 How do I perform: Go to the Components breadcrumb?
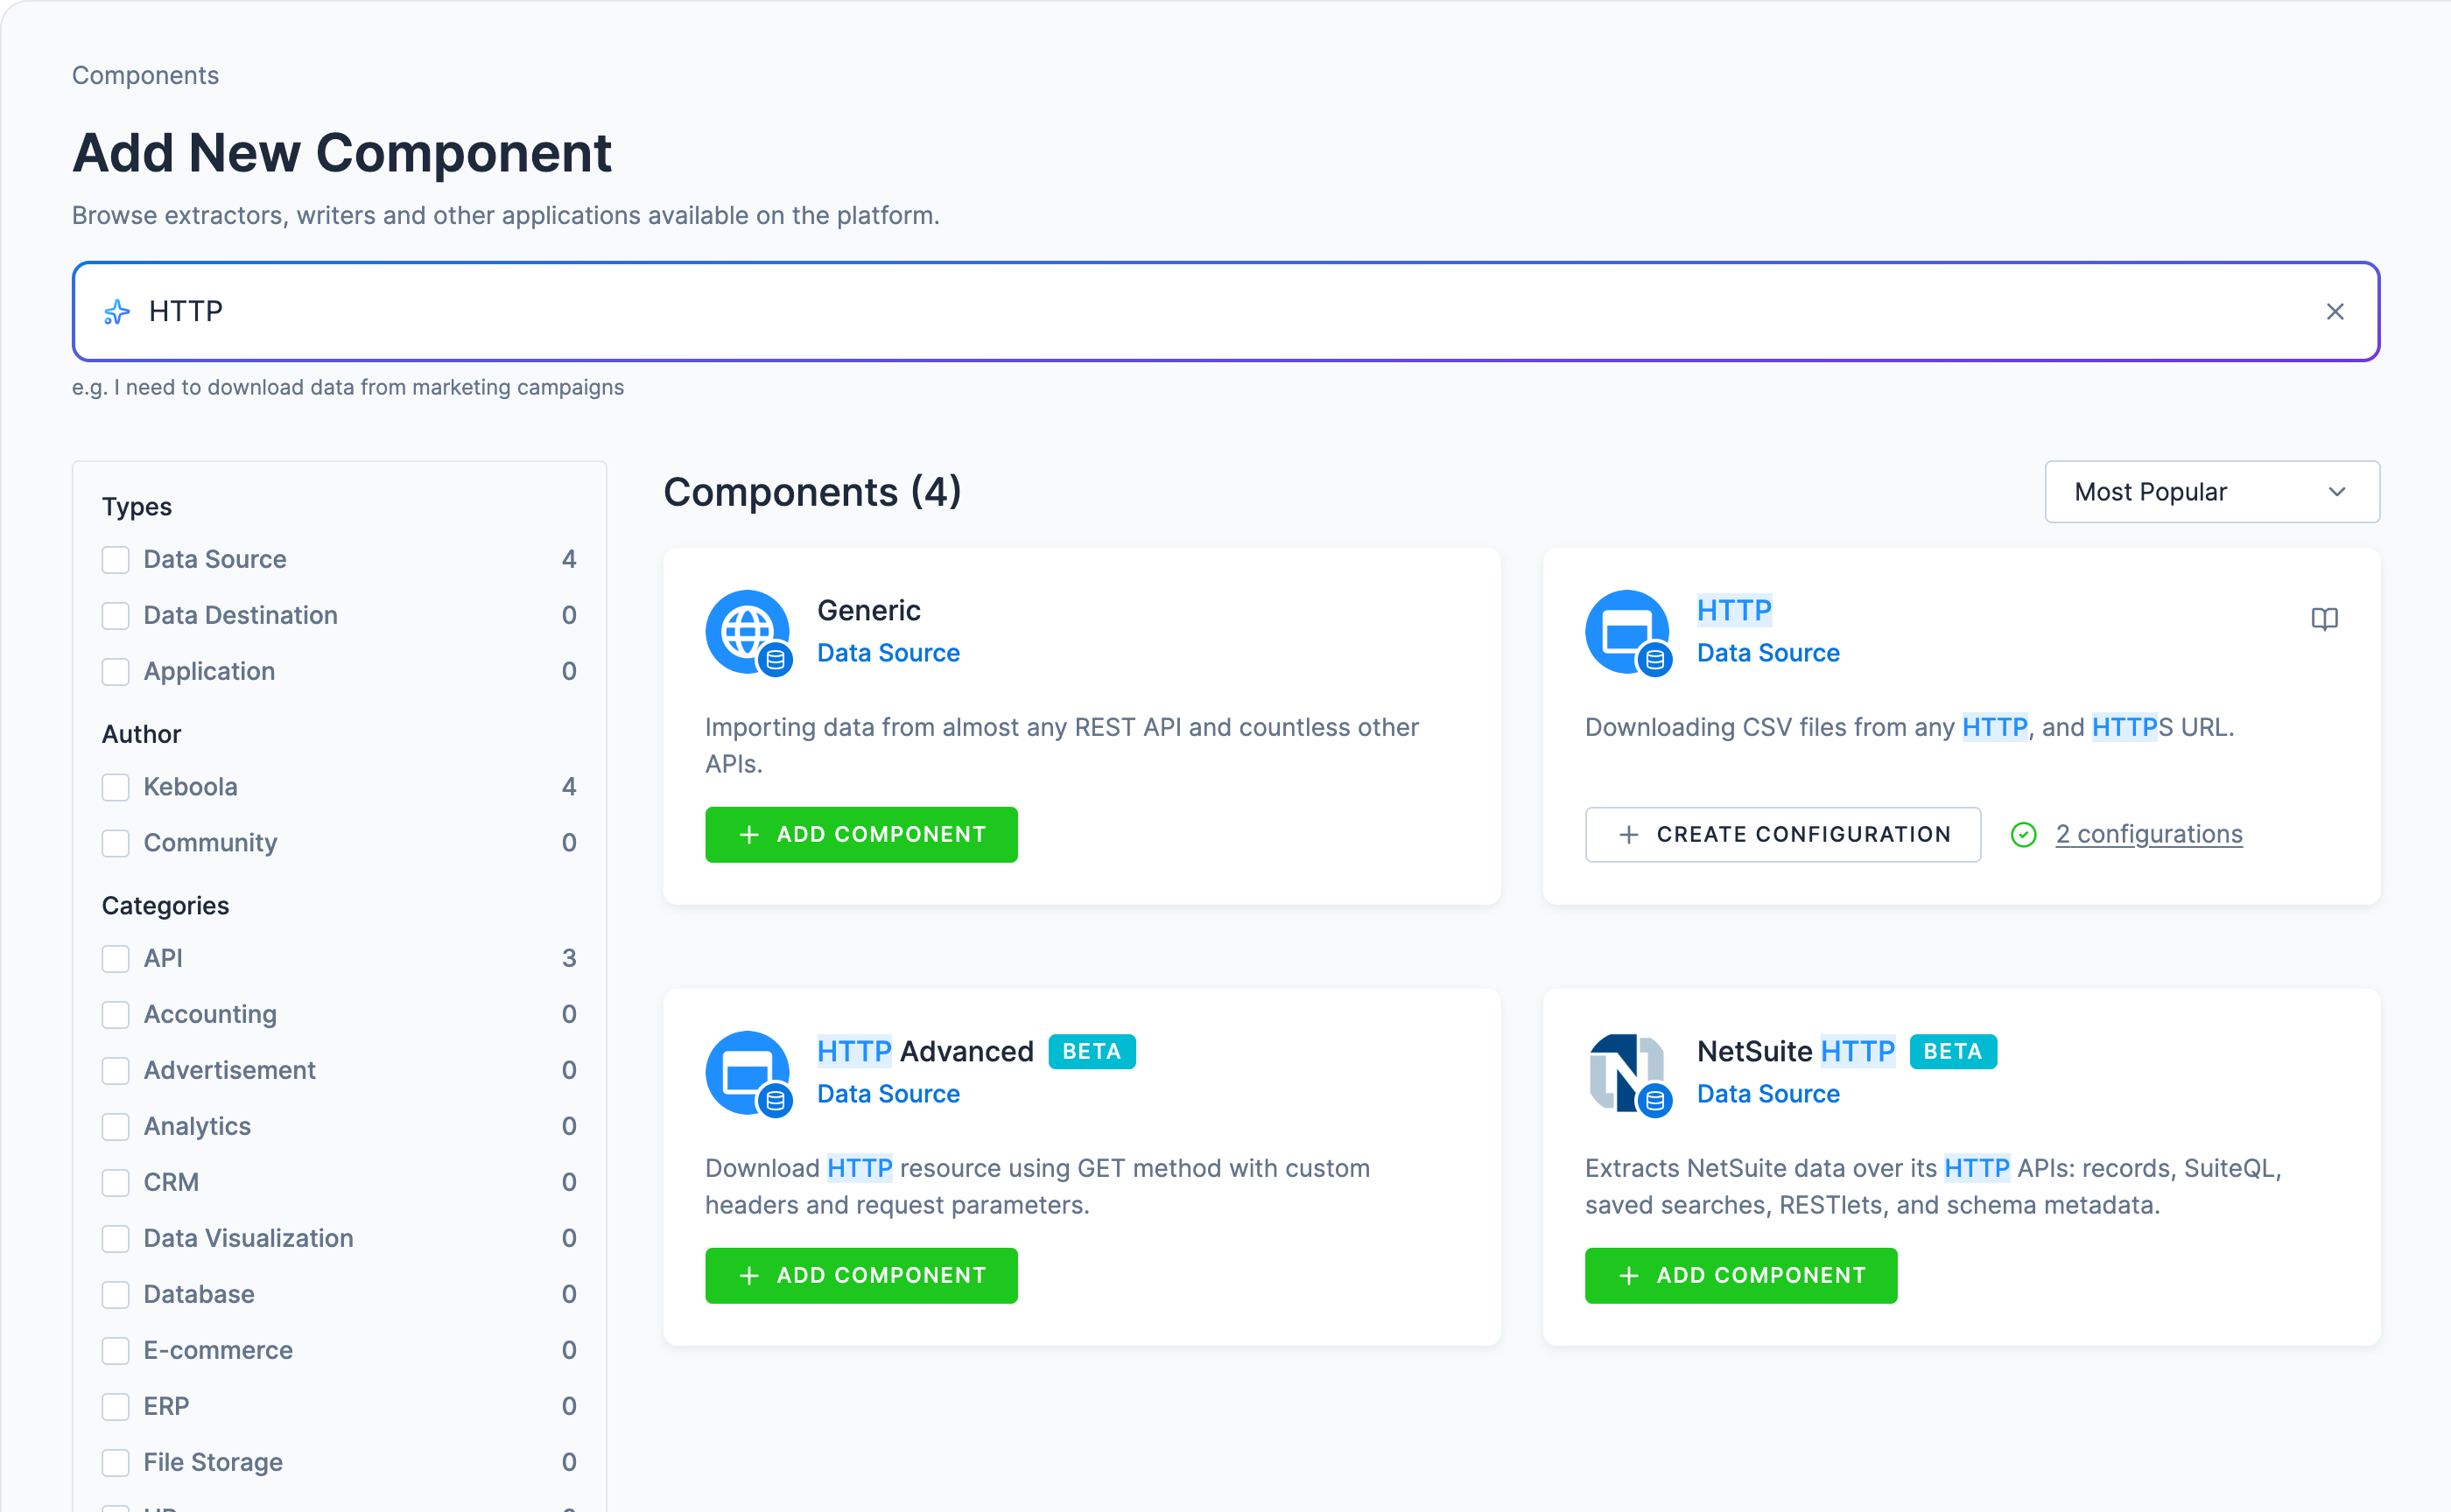[x=145, y=76]
